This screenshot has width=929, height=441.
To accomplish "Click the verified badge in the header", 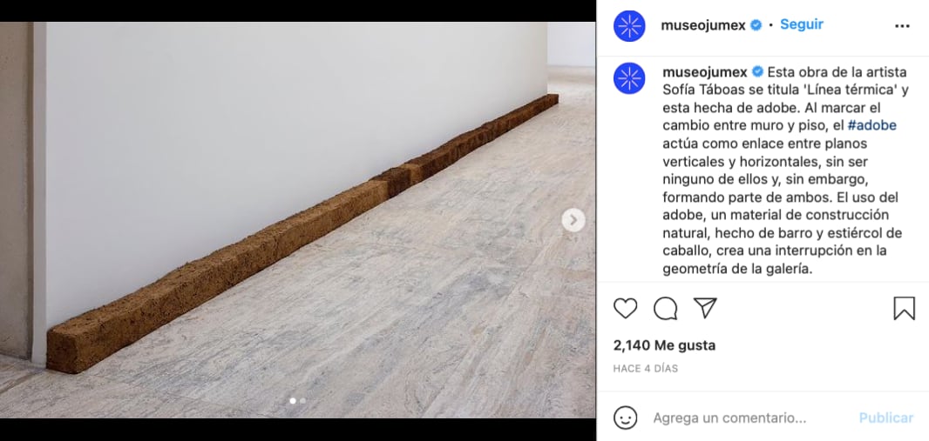I will (756, 25).
